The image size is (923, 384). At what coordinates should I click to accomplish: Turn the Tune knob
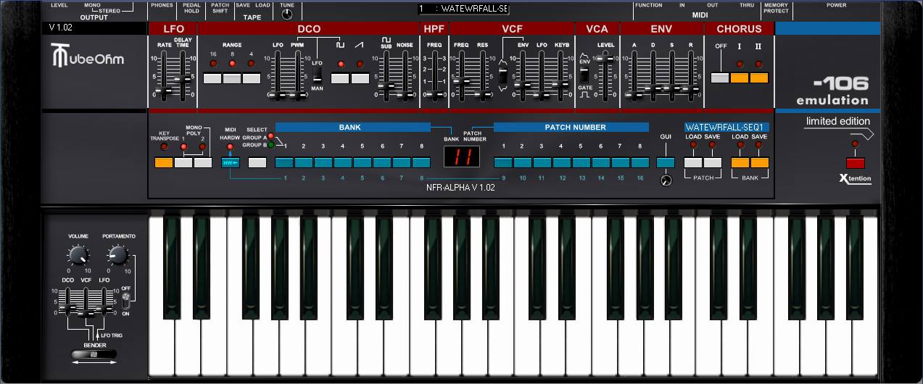[x=288, y=14]
